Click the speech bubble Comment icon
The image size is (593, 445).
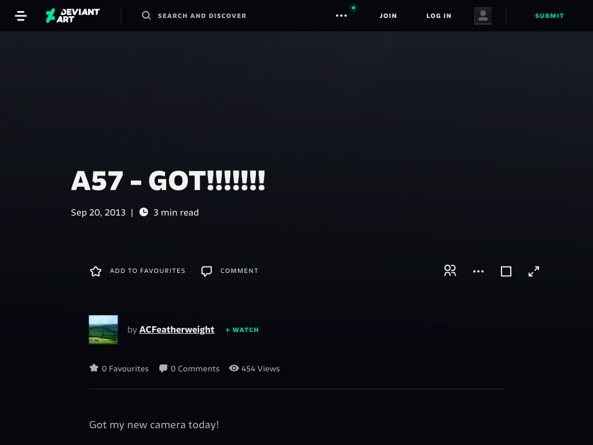[207, 271]
